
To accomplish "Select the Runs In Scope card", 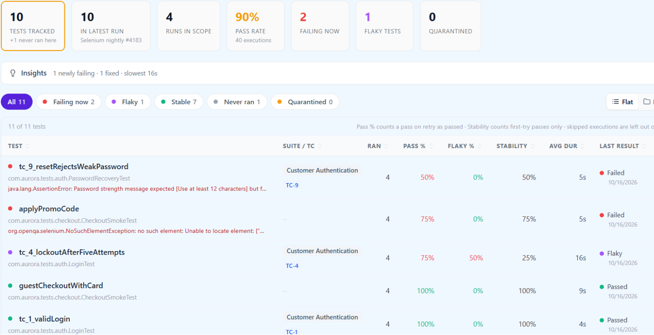I will point(189,26).
